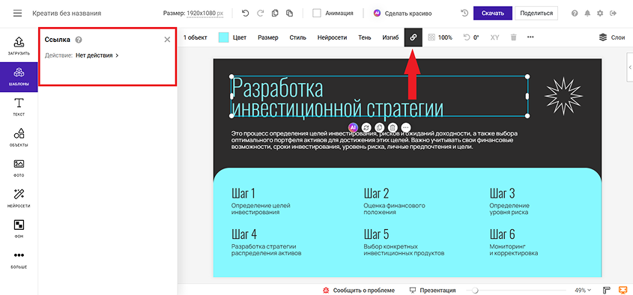Open more options in object toolbar
The height and width of the screenshot is (295, 633).
click(530, 37)
